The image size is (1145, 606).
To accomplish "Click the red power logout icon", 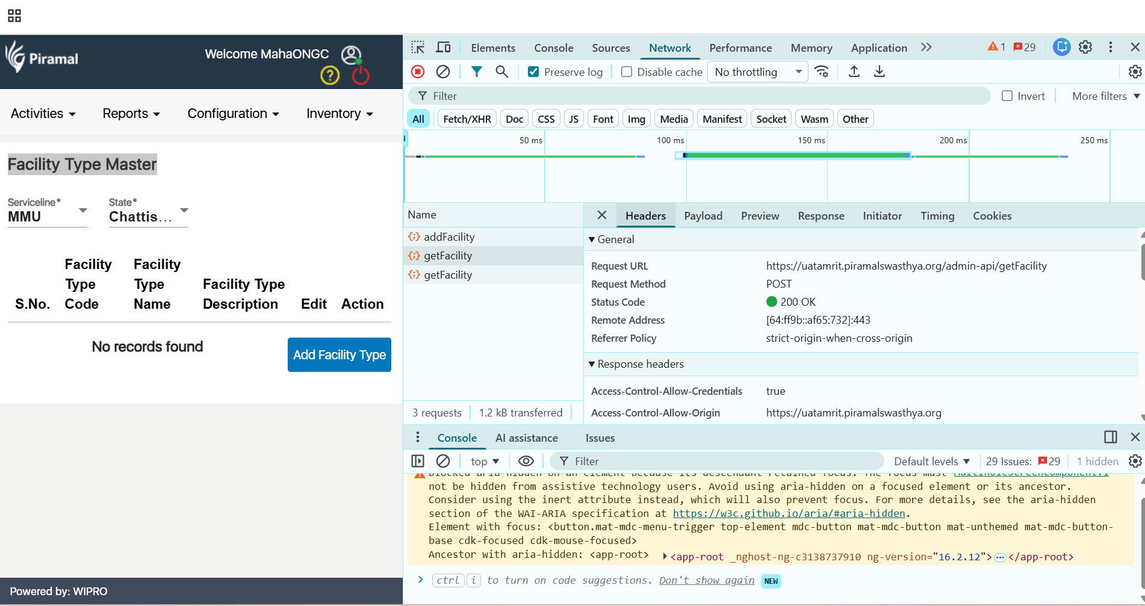I will [x=361, y=76].
